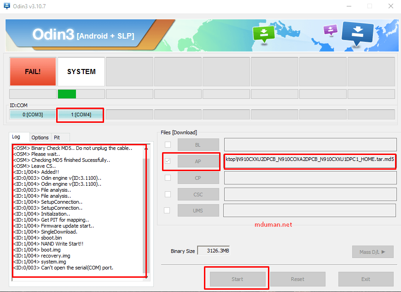This screenshot has width=401, height=292.
Task: Click the red FAIL! status box
Action: point(33,72)
